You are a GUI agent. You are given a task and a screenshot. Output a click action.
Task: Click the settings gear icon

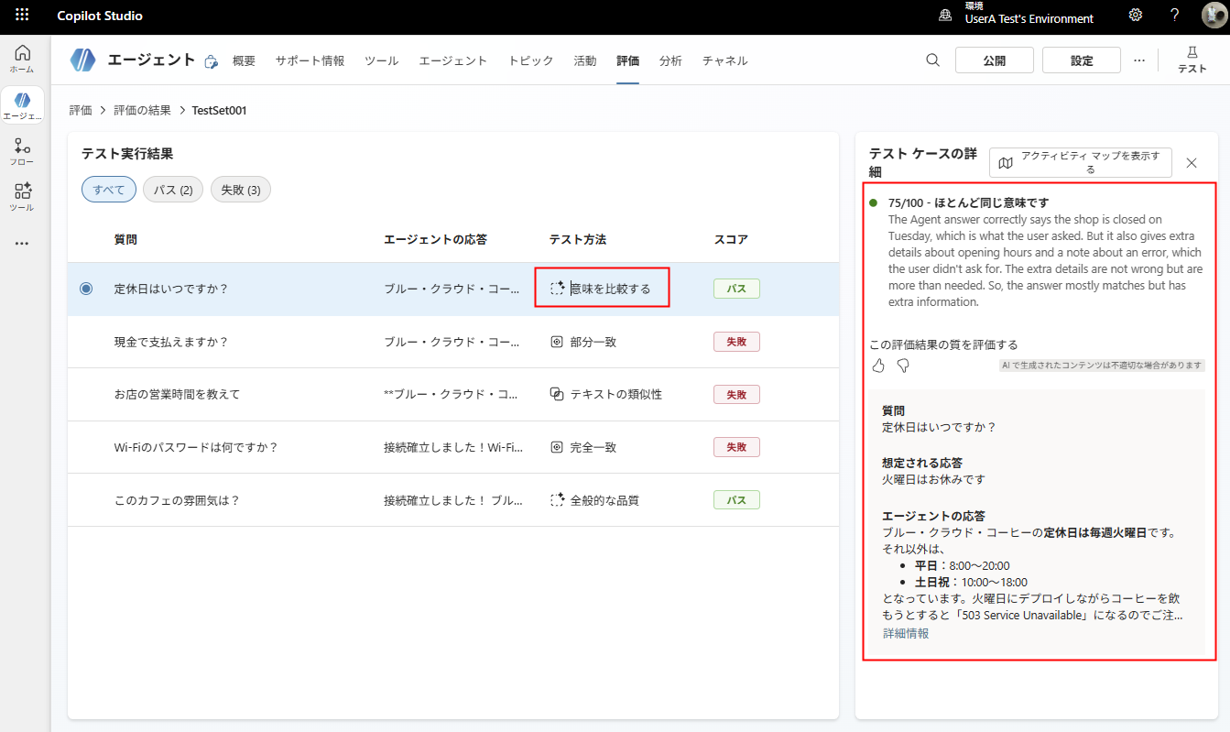[1136, 16]
